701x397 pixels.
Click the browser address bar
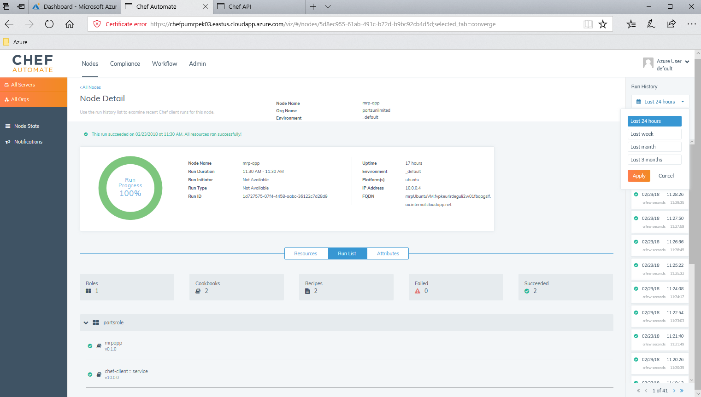[323, 23]
